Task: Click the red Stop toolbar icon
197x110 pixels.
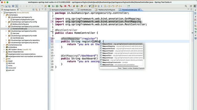Action: coord(65,6)
